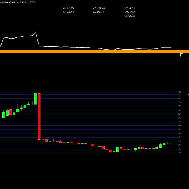Screen dimensions: 189x189
Task: Click the 56 price axis label
Action: click(x=180, y=118)
